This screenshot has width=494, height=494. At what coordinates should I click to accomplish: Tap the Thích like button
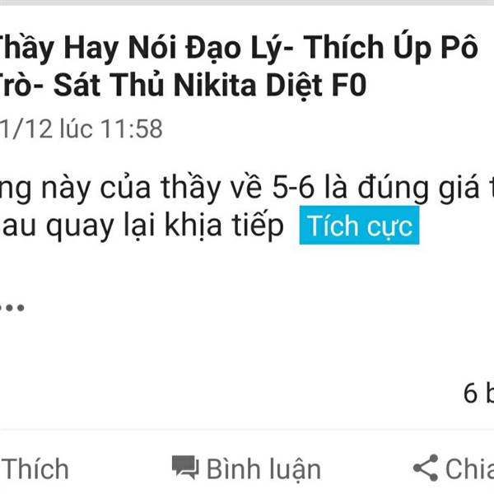coord(35,469)
